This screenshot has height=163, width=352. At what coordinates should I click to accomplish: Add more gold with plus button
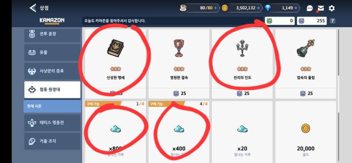pos(258,8)
